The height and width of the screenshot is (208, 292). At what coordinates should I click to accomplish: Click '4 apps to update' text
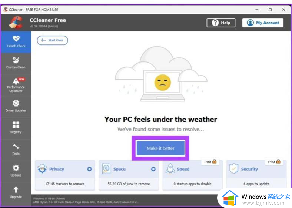256,184
